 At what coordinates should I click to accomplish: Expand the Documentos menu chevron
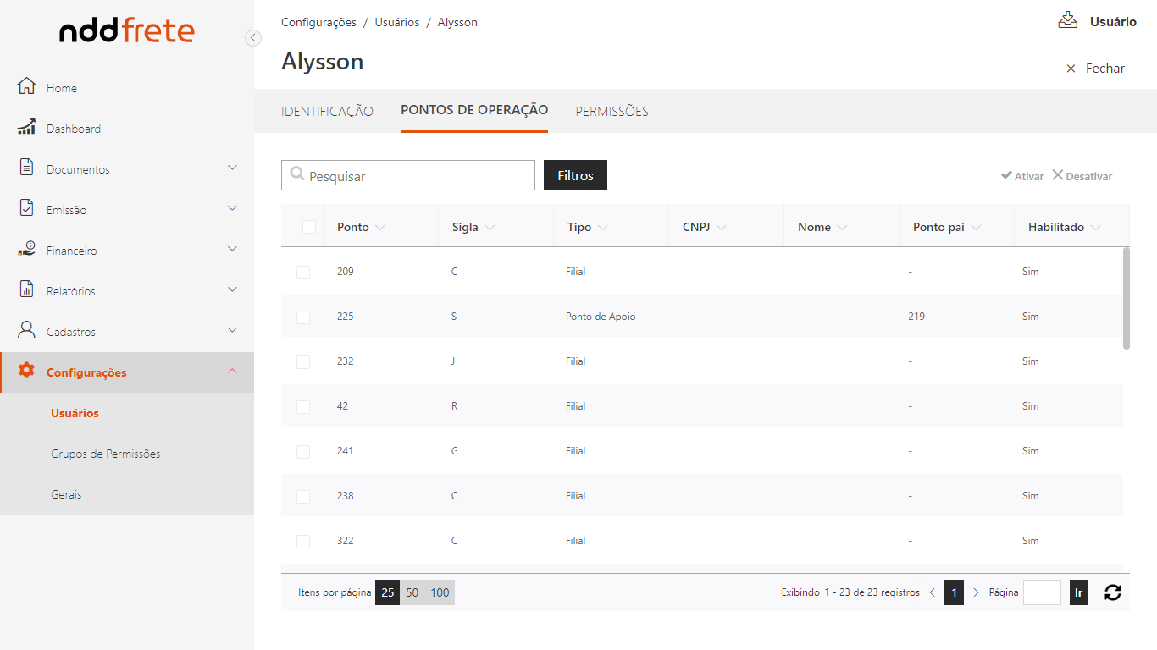pyautogui.click(x=232, y=168)
